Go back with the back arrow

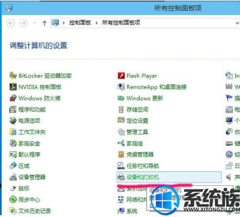coord(11,23)
